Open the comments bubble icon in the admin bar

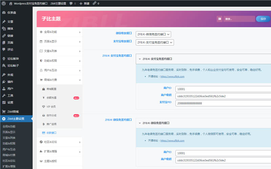tap(71, 3)
